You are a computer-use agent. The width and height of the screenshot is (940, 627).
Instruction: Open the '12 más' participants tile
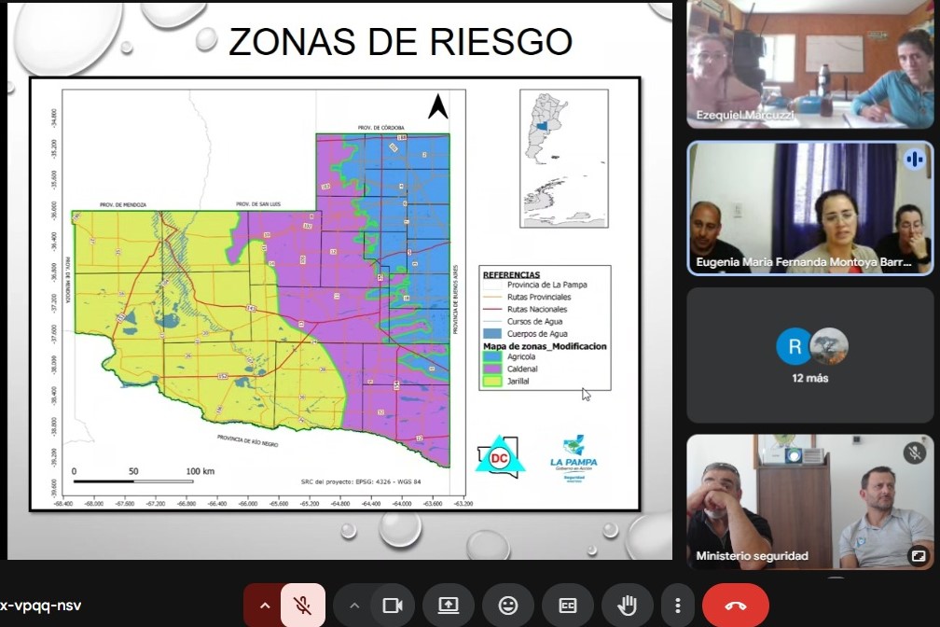(x=809, y=355)
